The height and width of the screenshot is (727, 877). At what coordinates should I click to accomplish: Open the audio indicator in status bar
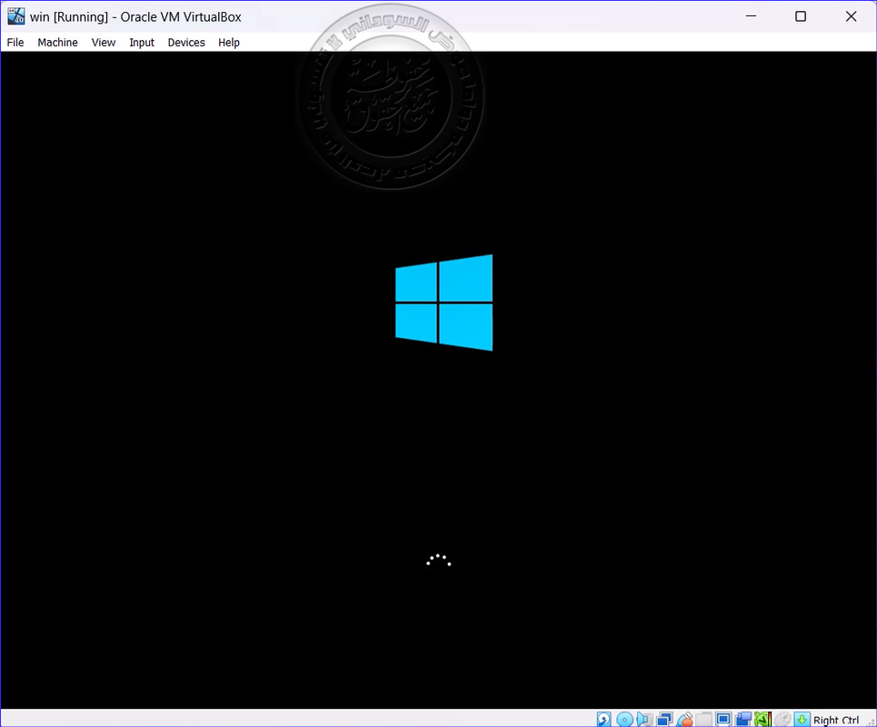643,720
